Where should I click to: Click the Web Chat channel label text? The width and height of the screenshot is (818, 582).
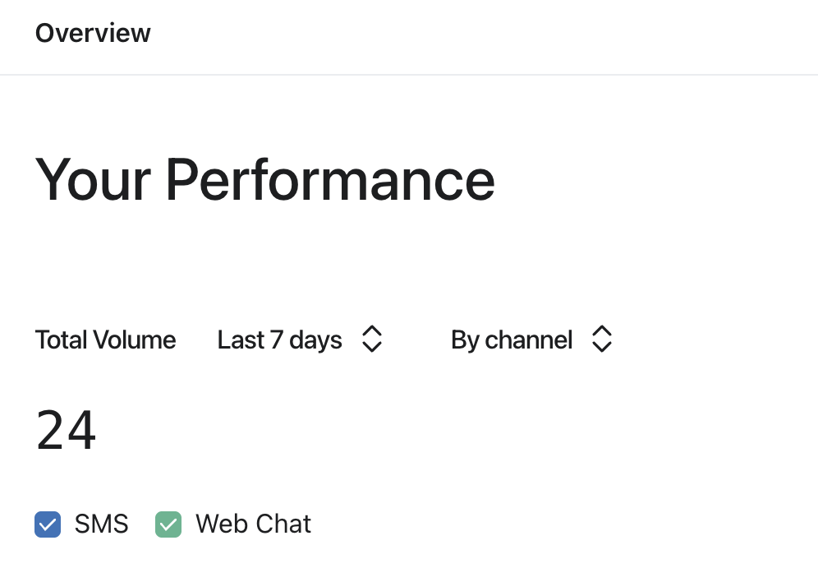(x=253, y=524)
